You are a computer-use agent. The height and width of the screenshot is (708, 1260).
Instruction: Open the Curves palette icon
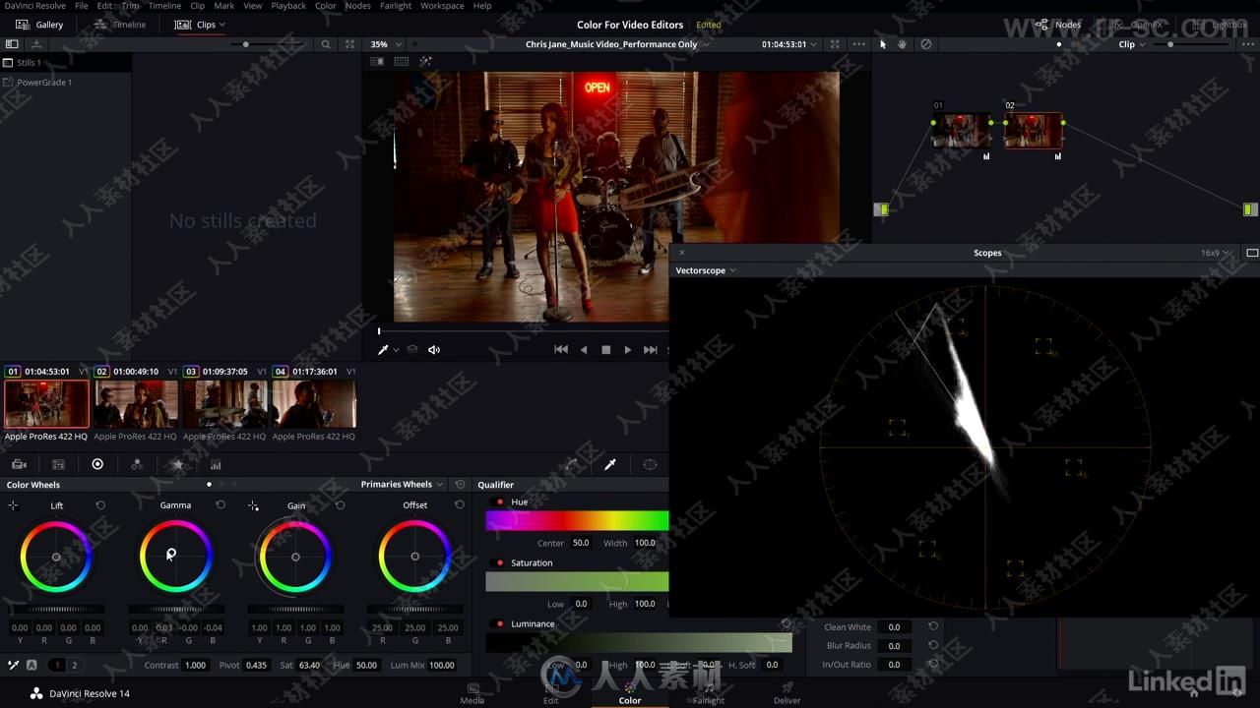coord(571,464)
